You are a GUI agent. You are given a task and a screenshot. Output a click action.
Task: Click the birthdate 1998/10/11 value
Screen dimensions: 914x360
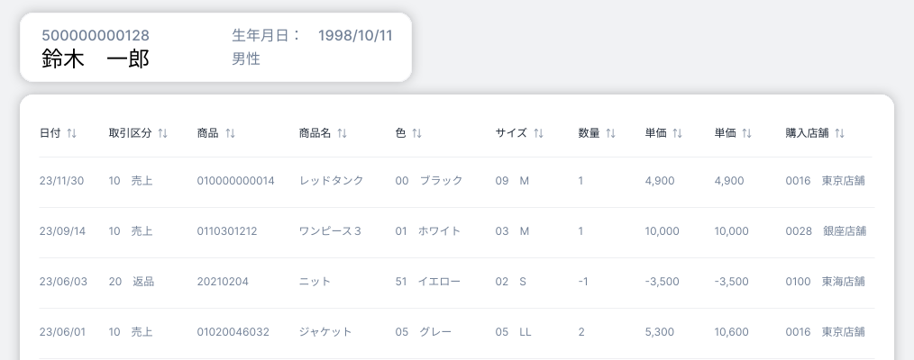[355, 35]
